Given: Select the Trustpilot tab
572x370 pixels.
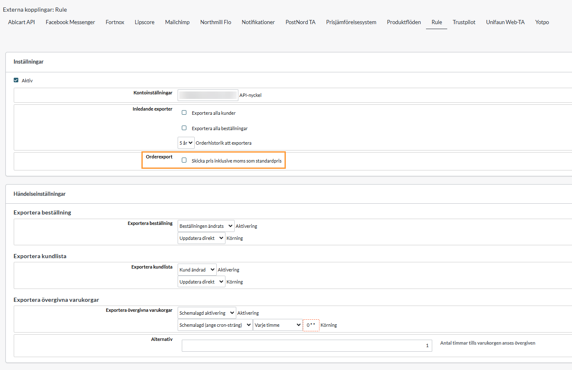Looking at the screenshot, I should [x=464, y=22].
